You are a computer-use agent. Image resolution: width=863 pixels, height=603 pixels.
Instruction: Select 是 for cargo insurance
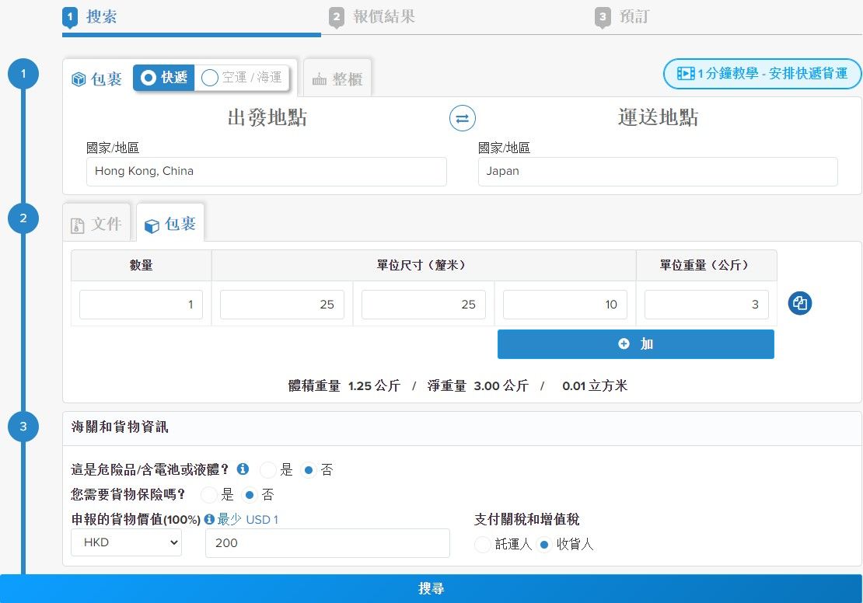[209, 494]
